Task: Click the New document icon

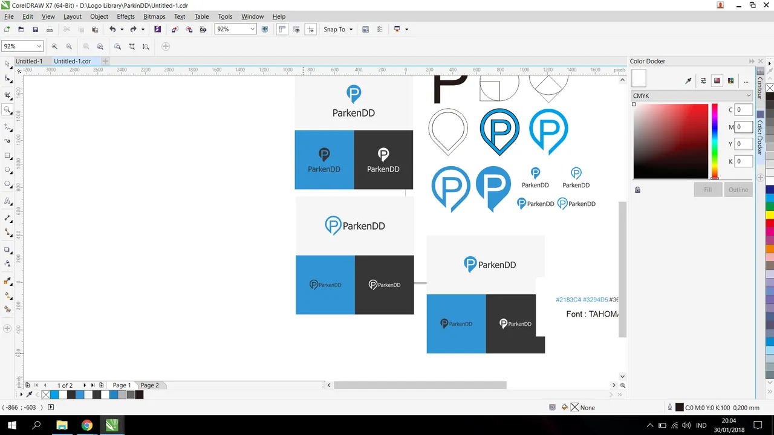Action: 7,29
